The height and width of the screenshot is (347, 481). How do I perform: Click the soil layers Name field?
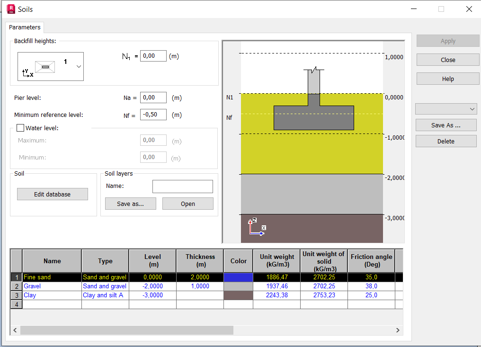[x=182, y=186]
